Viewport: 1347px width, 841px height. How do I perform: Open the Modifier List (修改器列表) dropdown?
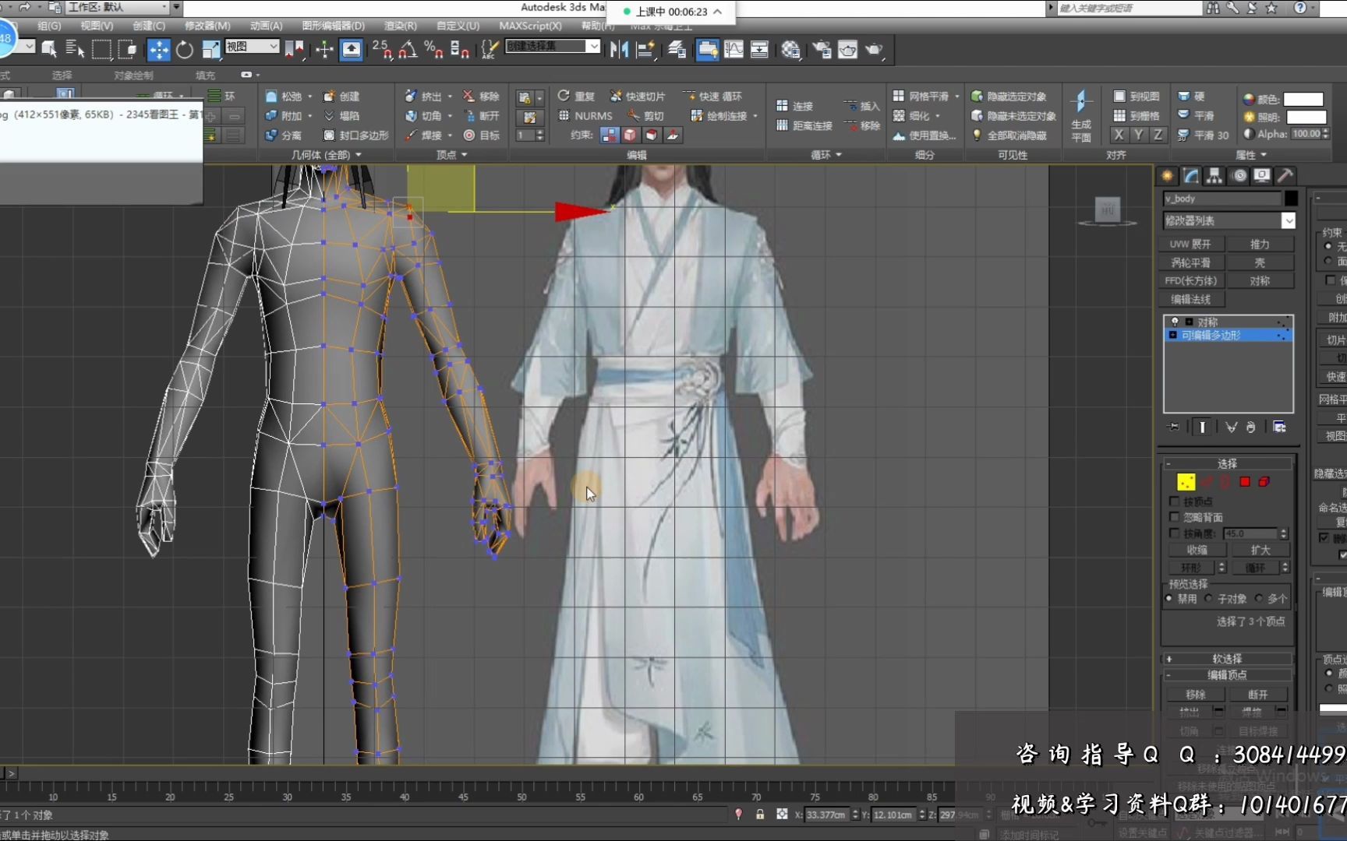(x=1288, y=221)
